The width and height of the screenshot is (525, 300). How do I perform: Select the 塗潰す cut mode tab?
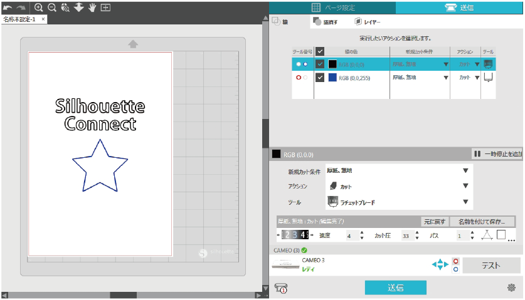pyautogui.click(x=325, y=22)
